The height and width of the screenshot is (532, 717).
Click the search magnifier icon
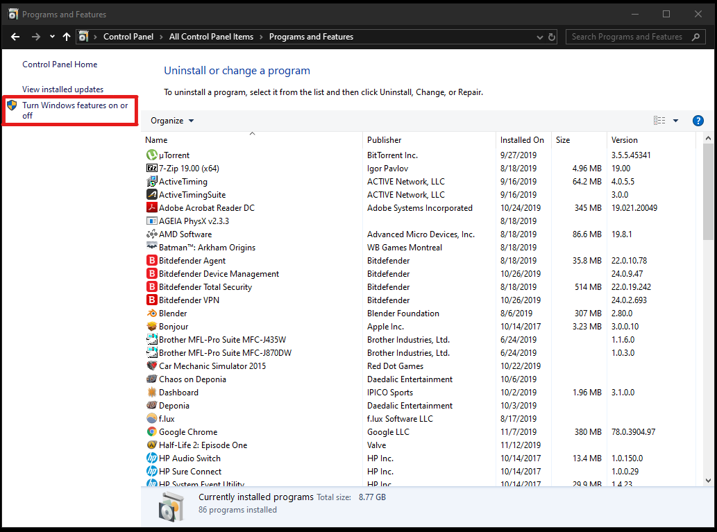tap(695, 37)
